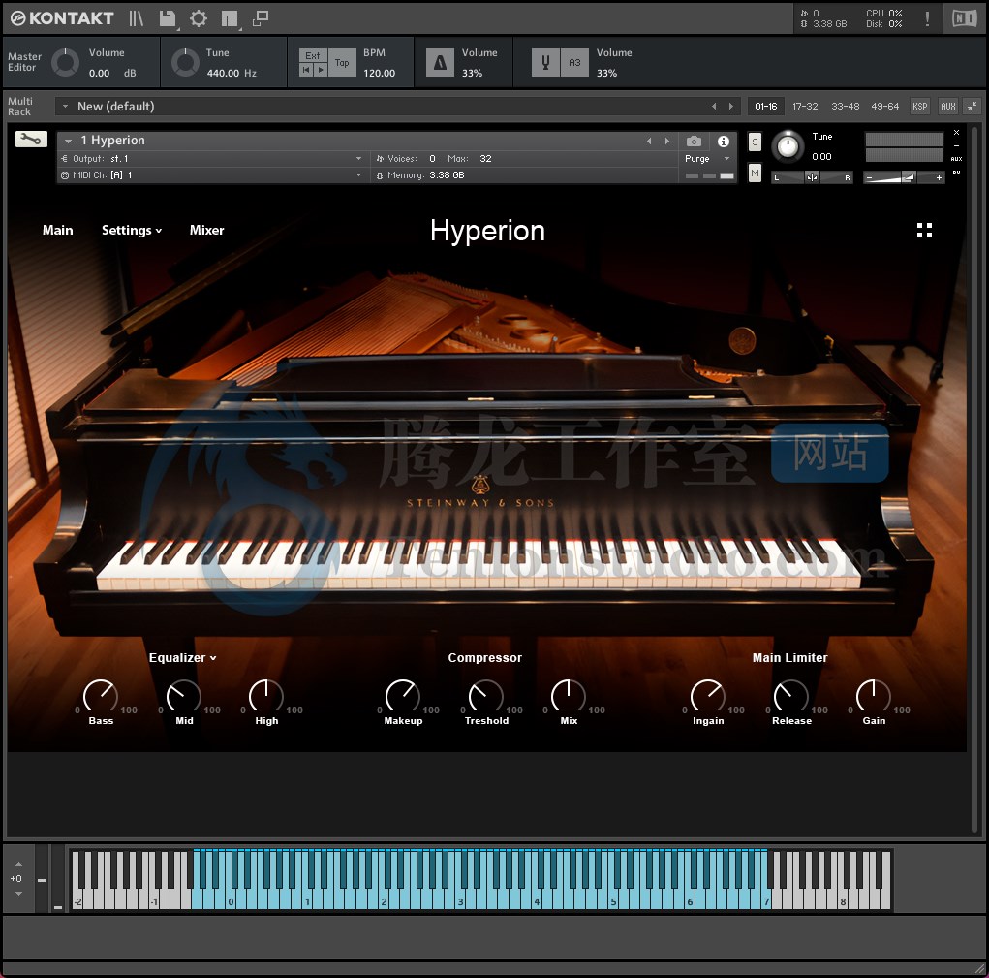Viewport: 989px width, 978px height.
Task: Click the limiter Ingain knob
Action: coord(708,697)
